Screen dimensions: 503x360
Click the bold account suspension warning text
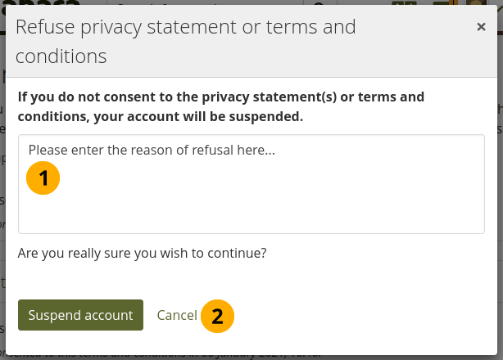tap(221, 106)
